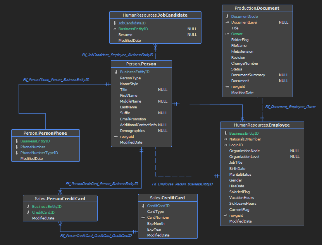This screenshot has width=322, height=245.
Task: Click the key icon beside PersonPhone BusinessEntityID
Action: (17, 141)
